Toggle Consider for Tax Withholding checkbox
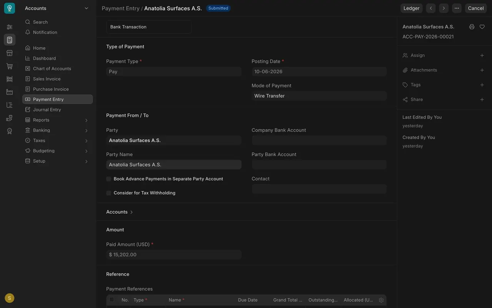The image size is (492, 308). tap(109, 193)
